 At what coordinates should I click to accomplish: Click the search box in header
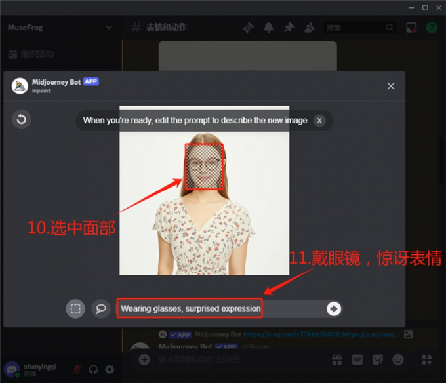[x=360, y=28]
